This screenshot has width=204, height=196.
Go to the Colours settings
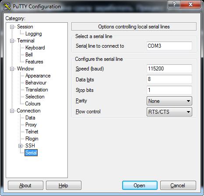33,104
